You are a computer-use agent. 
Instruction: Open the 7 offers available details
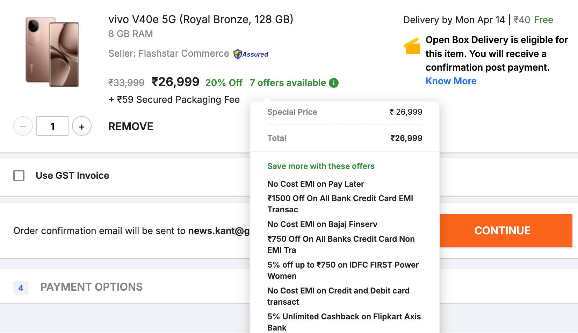click(x=288, y=83)
